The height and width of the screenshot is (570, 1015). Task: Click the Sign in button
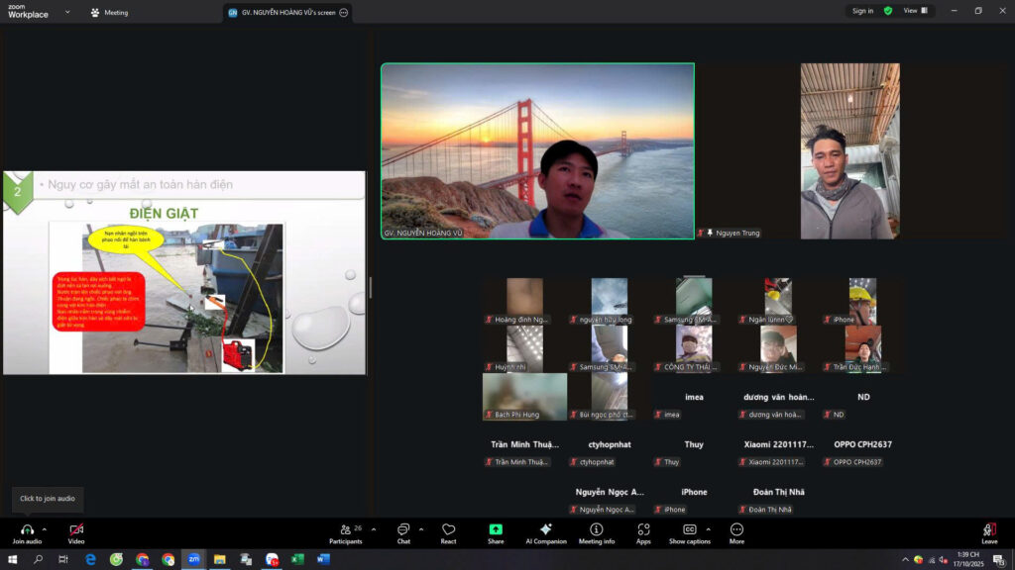click(x=862, y=11)
